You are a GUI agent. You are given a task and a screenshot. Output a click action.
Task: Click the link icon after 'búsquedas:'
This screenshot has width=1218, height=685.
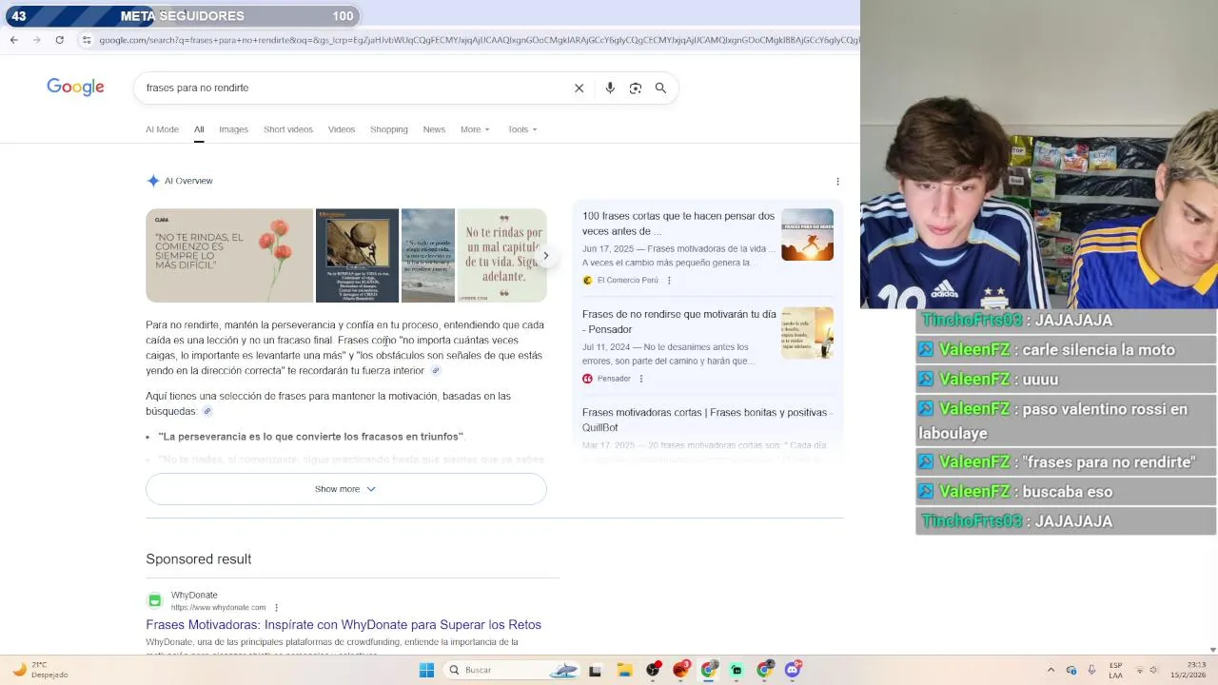[207, 412]
